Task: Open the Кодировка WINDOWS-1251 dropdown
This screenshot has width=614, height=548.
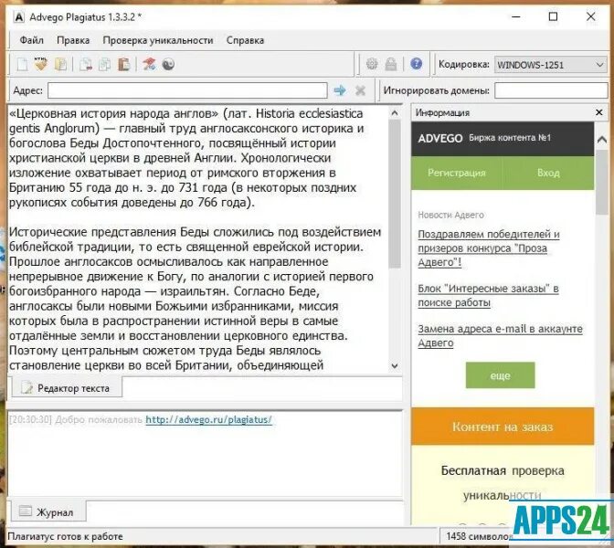Action: point(551,65)
